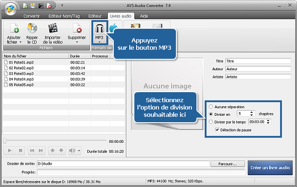Choose Diviser par le temps option

211,122
